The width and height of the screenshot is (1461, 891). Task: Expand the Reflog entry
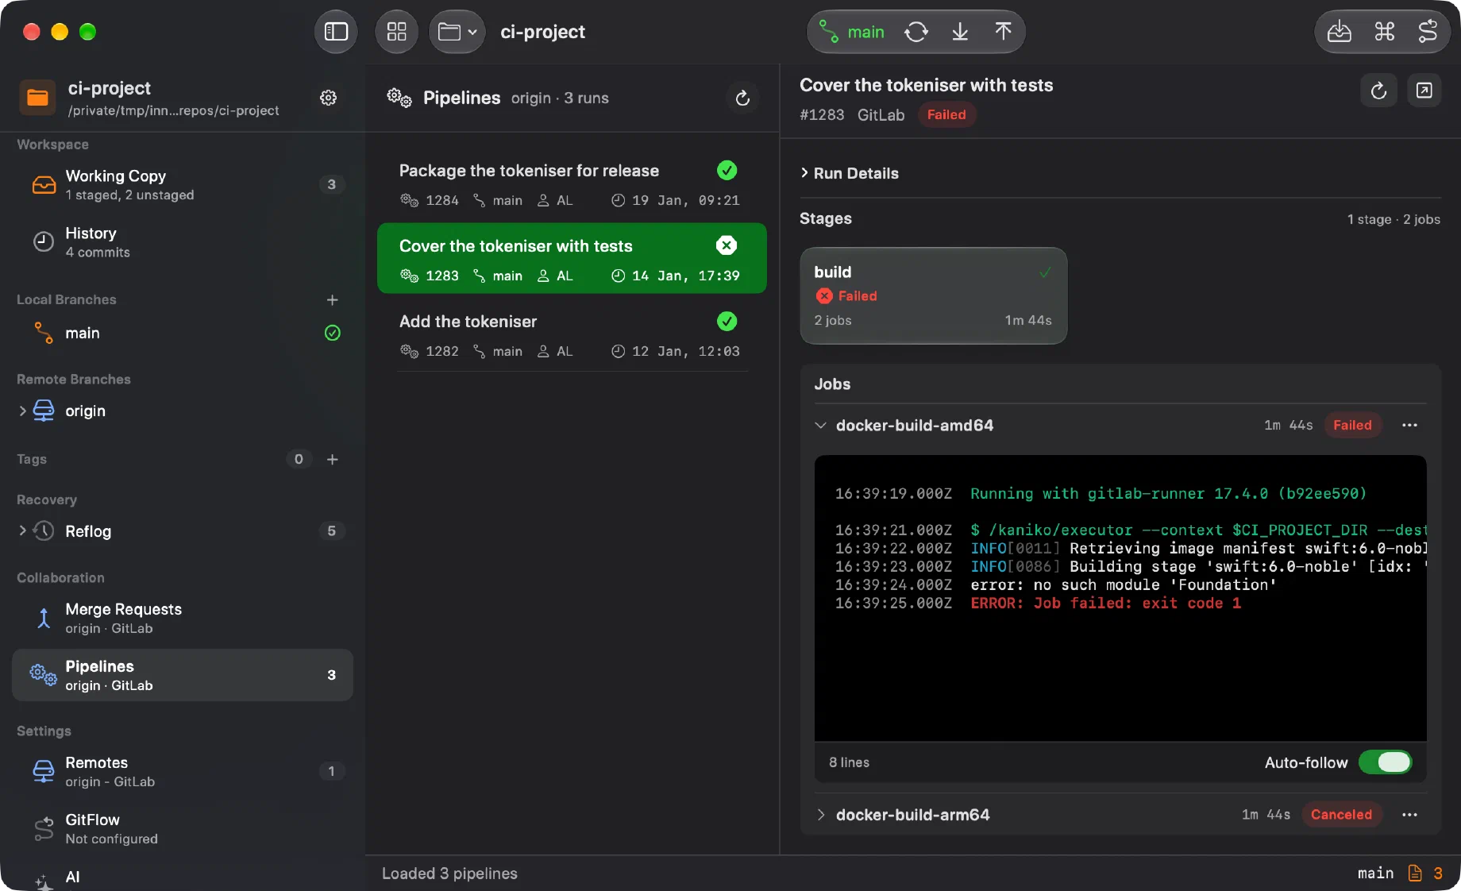[22, 531]
